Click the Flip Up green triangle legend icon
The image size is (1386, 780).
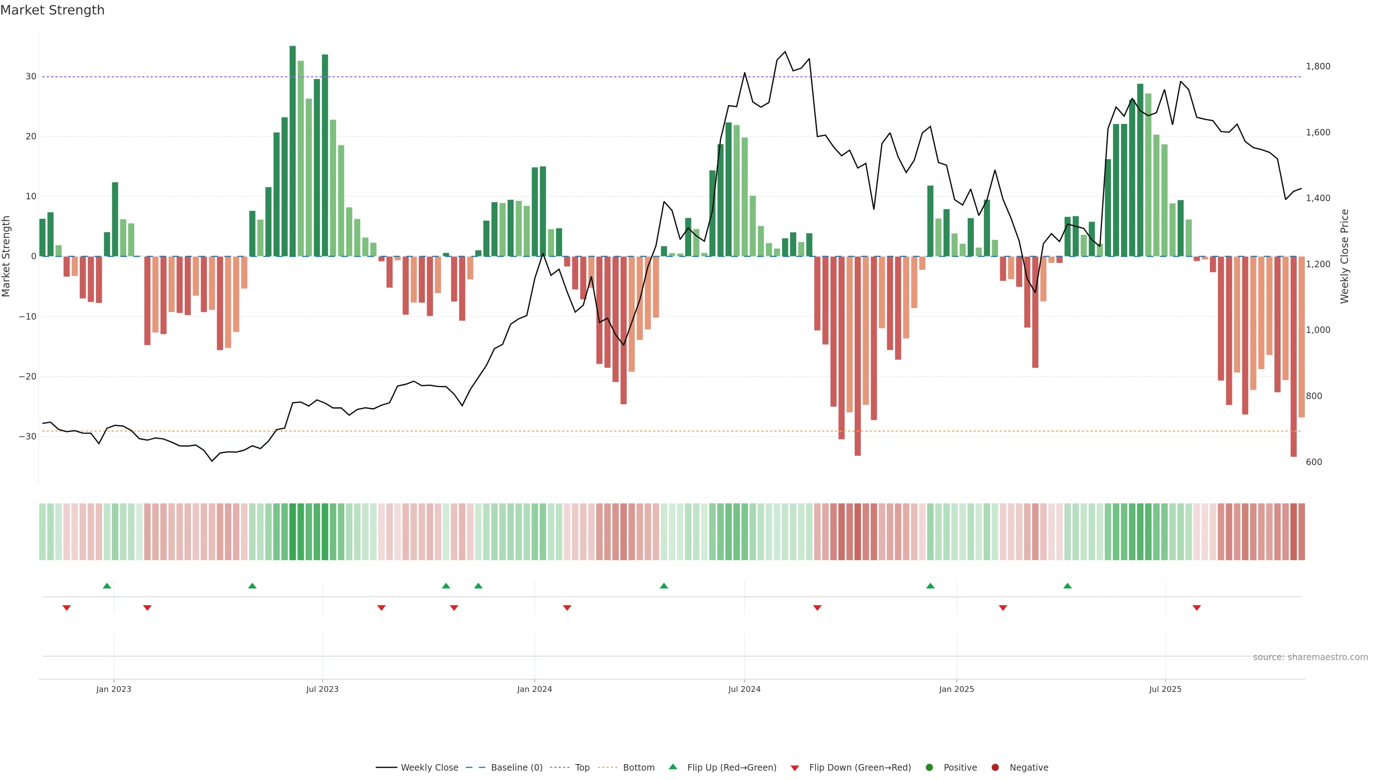point(672,767)
